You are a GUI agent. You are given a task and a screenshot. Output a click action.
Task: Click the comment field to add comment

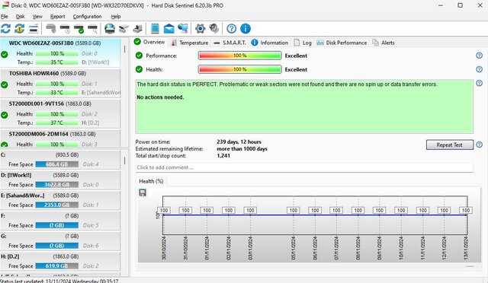click(304, 167)
